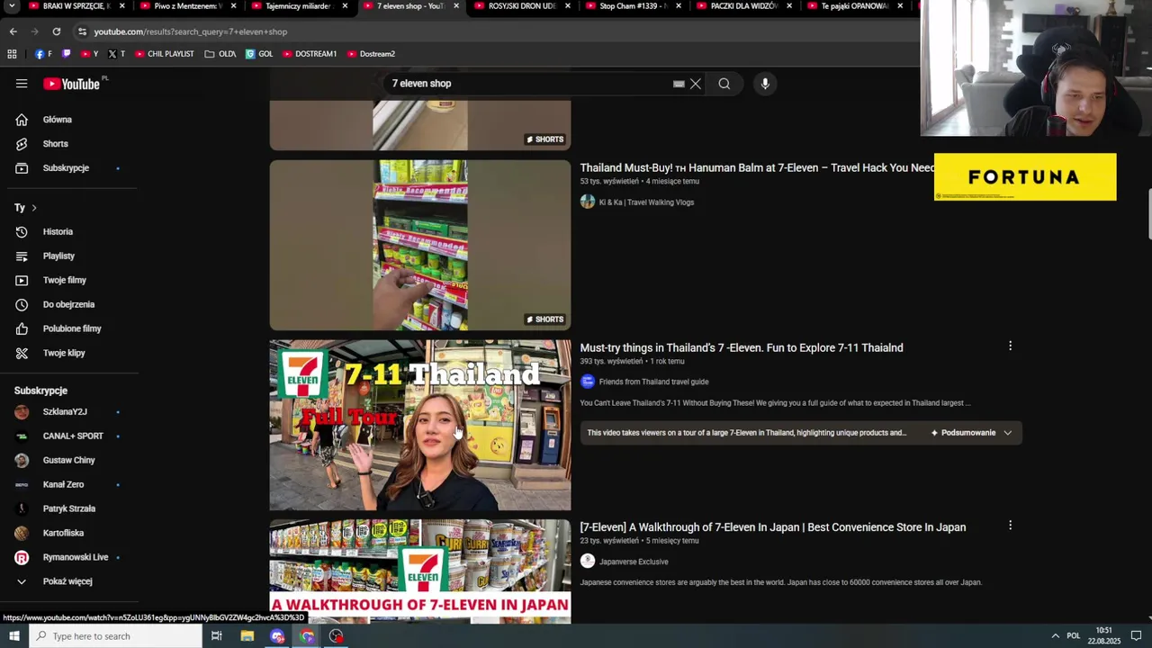1152x648 pixels.
Task: Expand Pokaż więcej subscriptions list
Action: click(x=68, y=582)
